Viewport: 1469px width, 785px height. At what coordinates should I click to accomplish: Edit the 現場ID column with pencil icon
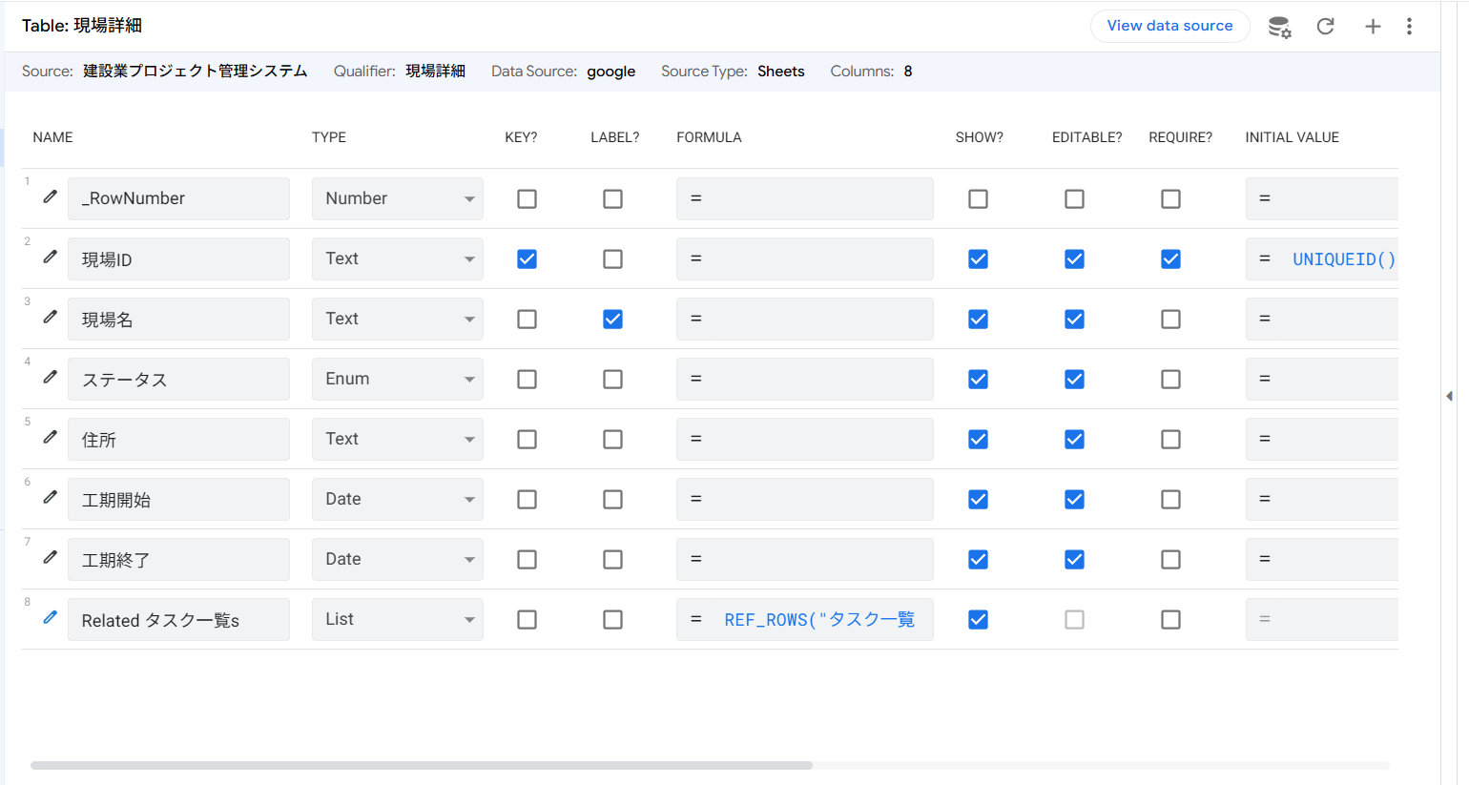tap(51, 258)
